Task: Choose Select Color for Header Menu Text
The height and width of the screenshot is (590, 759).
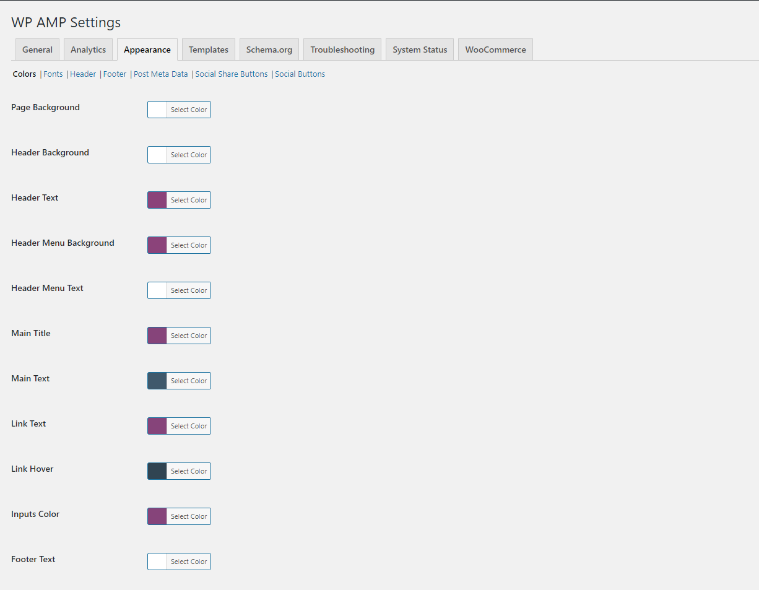Action: (x=179, y=290)
